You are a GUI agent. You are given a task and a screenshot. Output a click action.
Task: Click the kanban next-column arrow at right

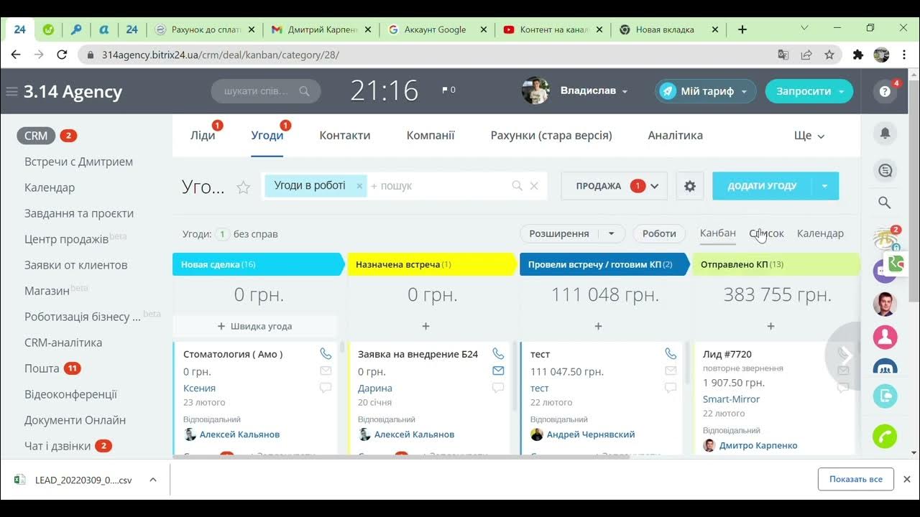tap(846, 355)
